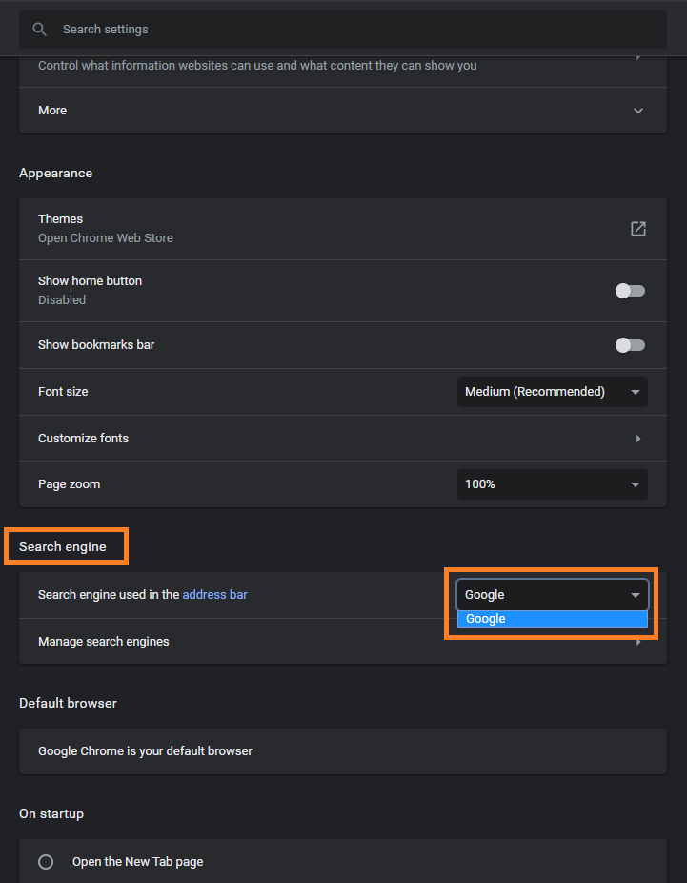Screen dimensions: 687x883
Task: Click the Manage search engines arrow
Action: [638, 642]
